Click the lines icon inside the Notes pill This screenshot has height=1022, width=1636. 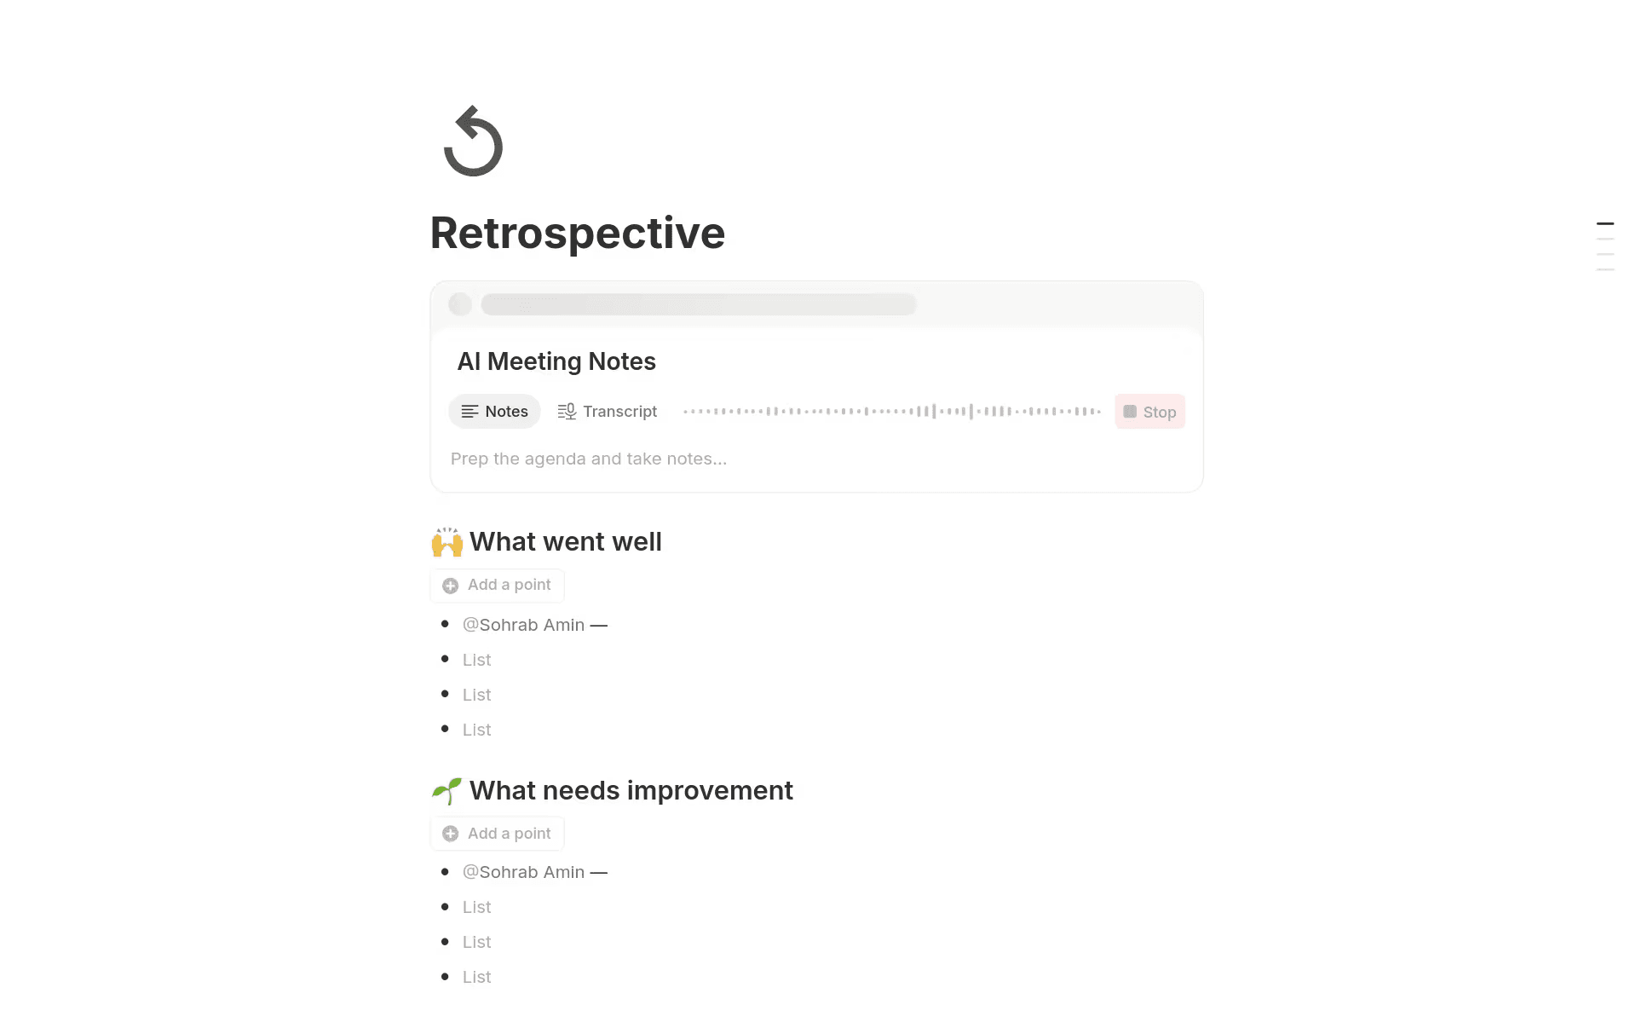[x=470, y=412]
